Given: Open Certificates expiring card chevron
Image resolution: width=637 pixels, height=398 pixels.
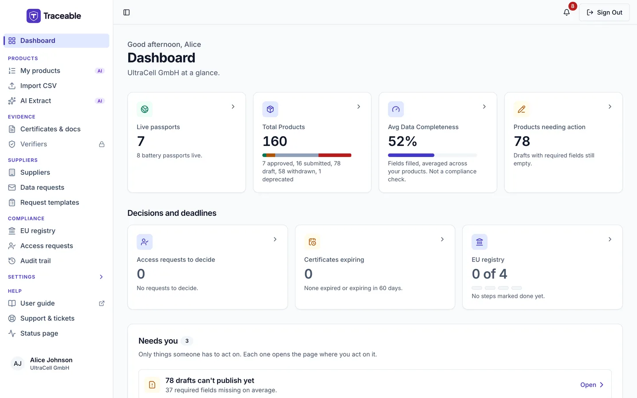Looking at the screenshot, I should 442,239.
